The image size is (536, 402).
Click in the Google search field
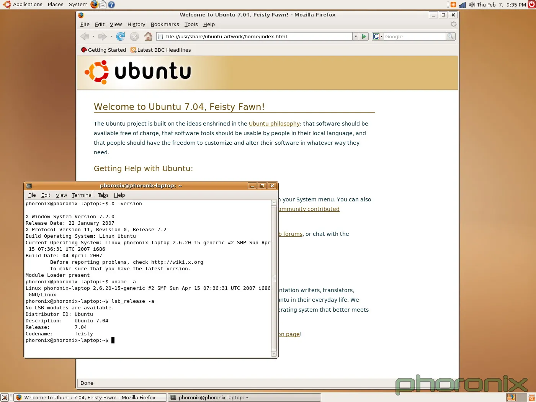click(415, 36)
